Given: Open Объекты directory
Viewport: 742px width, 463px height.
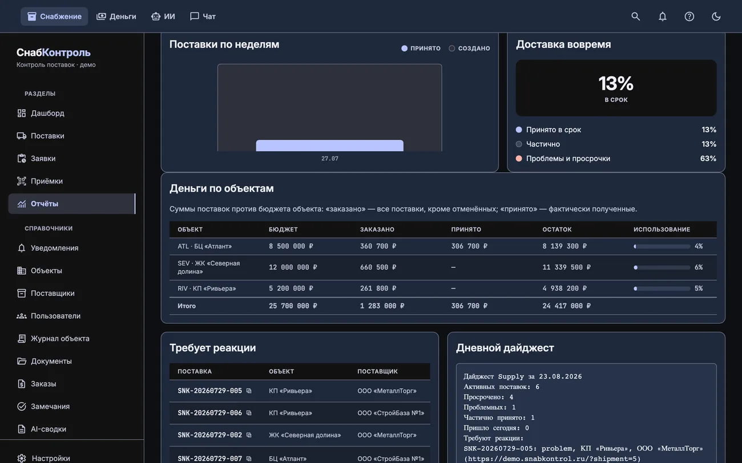Looking at the screenshot, I should tap(72, 271).
